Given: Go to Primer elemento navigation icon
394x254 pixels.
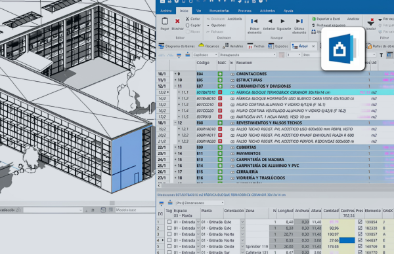Looking at the screenshot, I should (x=254, y=21).
